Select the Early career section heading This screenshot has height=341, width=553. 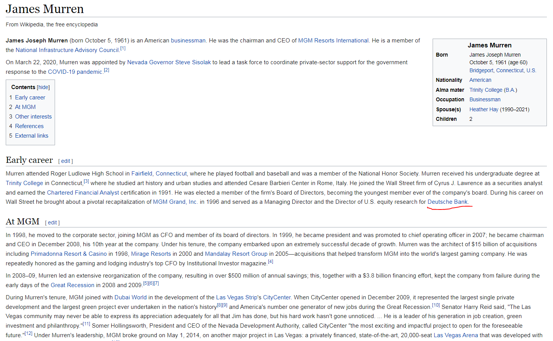tap(29, 160)
